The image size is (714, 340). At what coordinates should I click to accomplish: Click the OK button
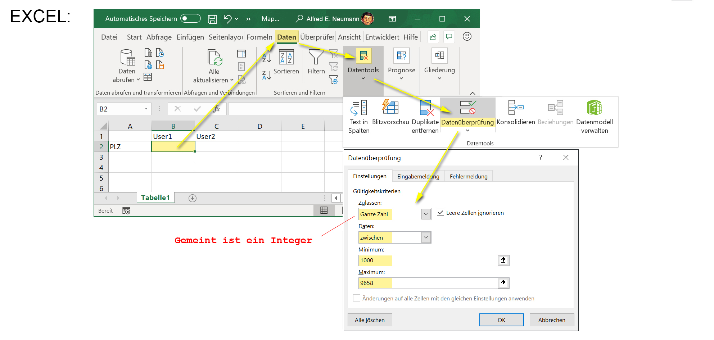501,320
